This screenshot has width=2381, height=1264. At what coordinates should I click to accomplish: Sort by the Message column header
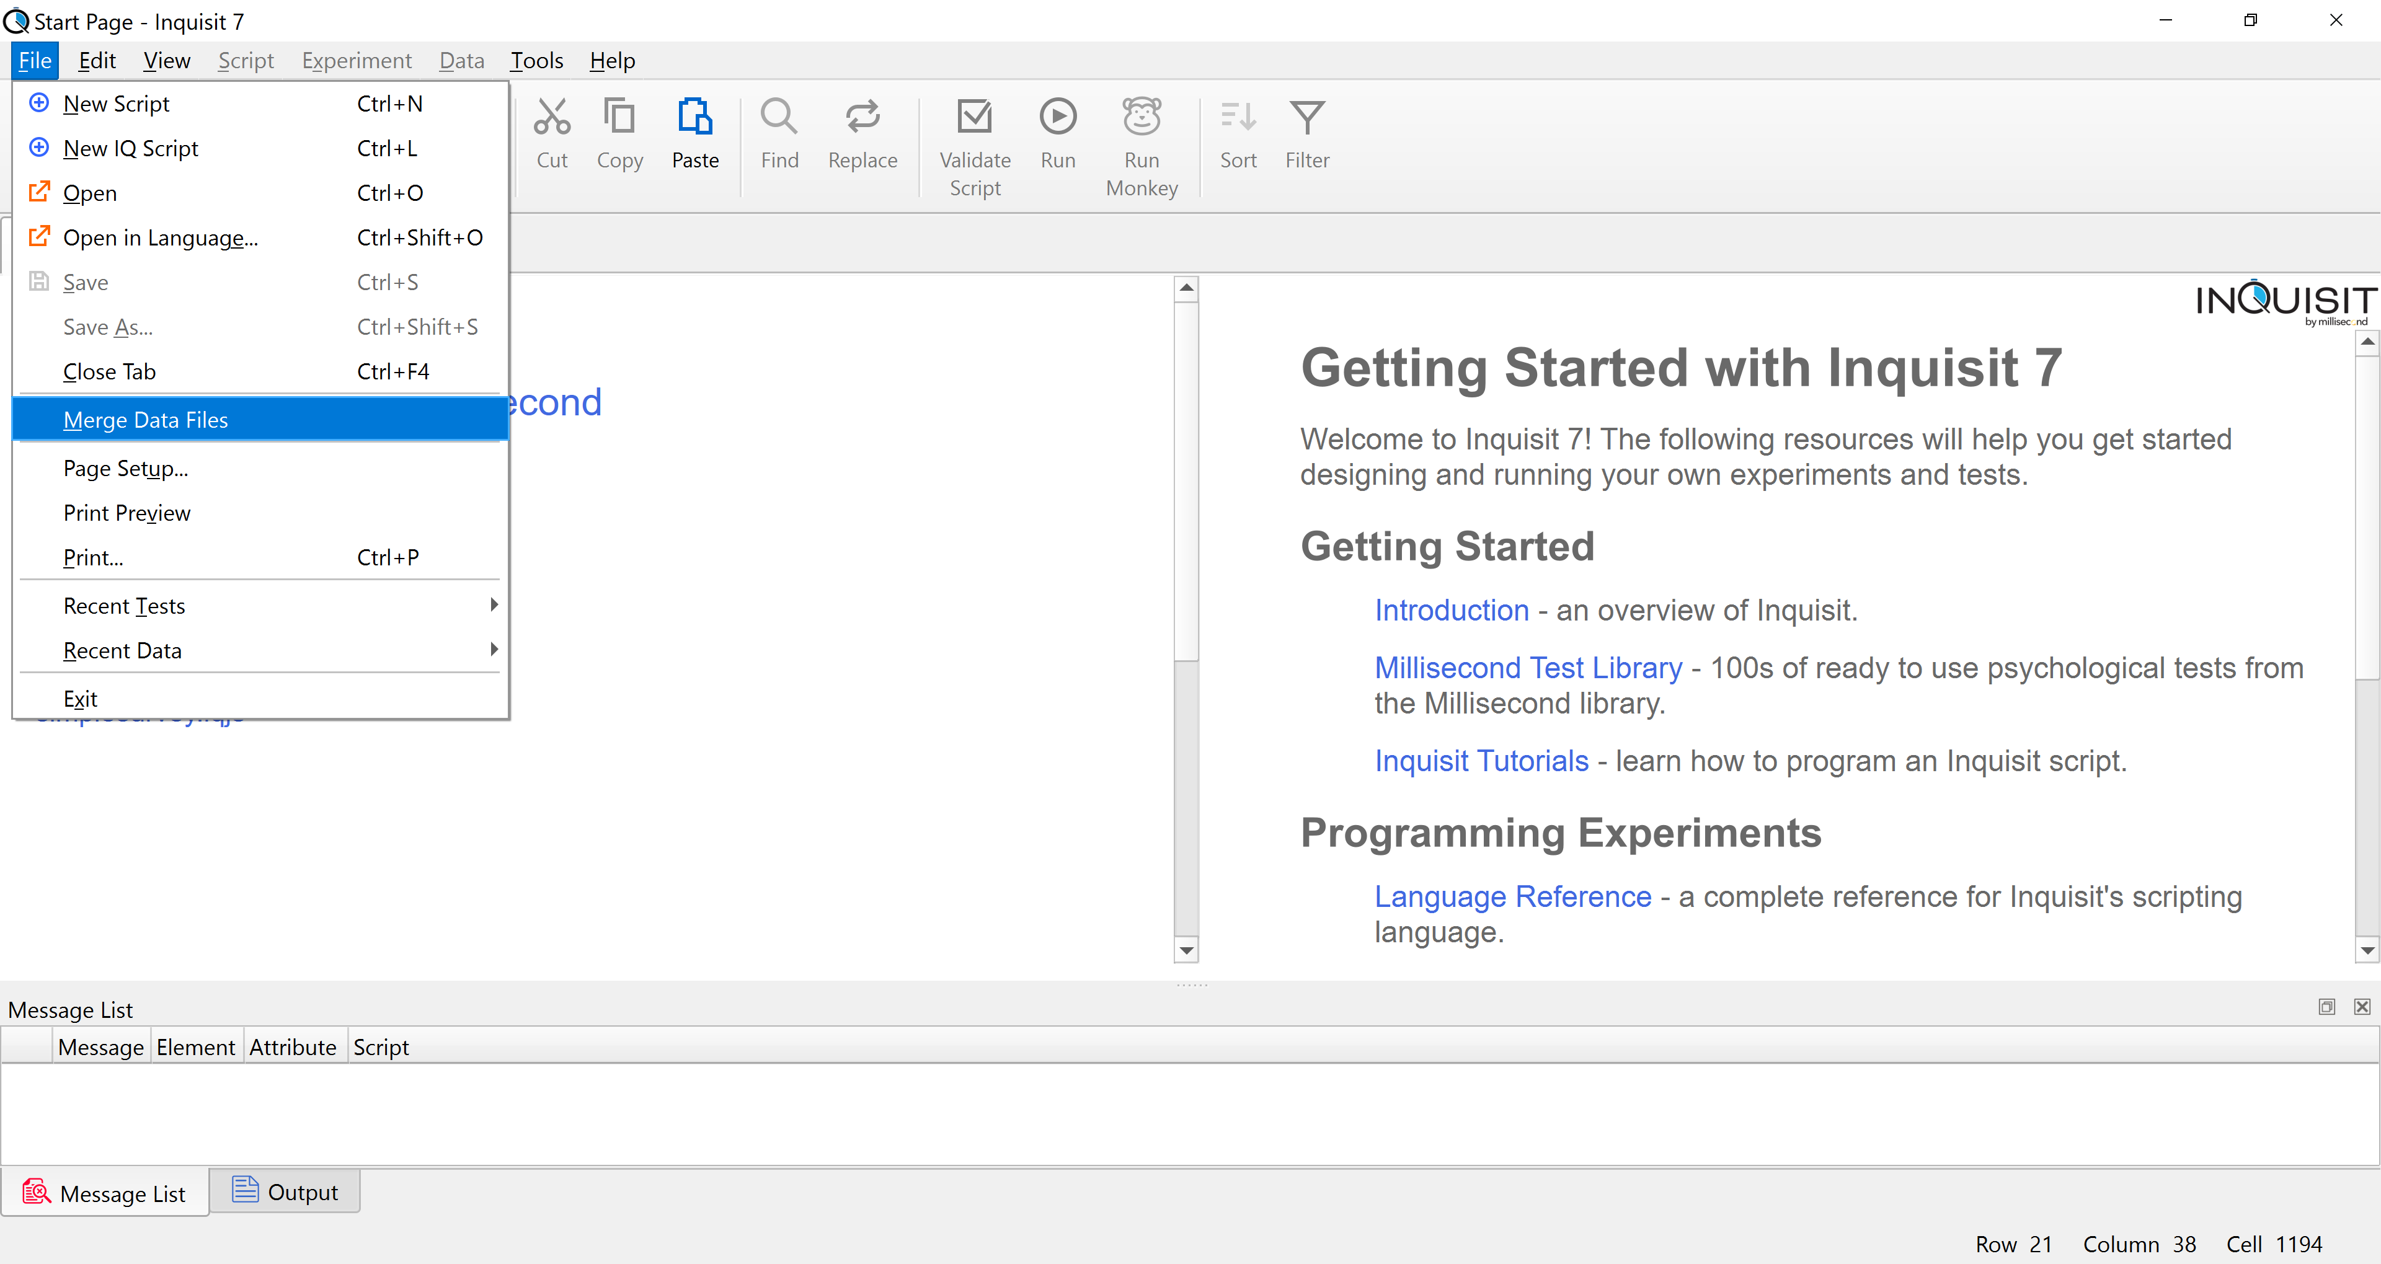point(100,1046)
